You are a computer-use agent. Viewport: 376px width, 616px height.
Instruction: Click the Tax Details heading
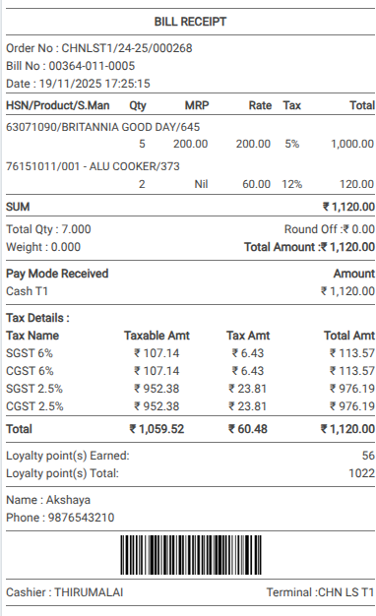pos(37,318)
